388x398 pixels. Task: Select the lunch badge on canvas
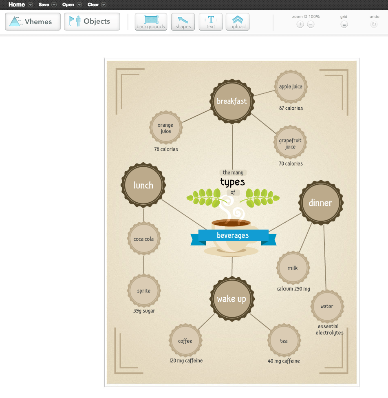[143, 185]
